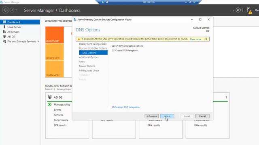259x145 pixels.
Task: Click the AD DS tile title
Action: (58, 97)
